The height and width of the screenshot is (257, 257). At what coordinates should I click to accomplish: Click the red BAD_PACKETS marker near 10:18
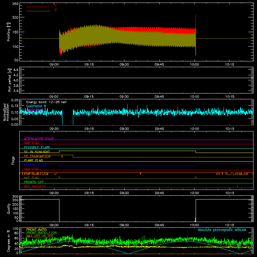(x=237, y=186)
